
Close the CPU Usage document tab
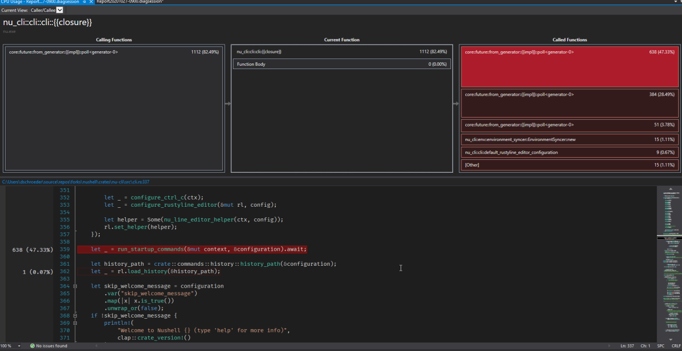coord(91,2)
